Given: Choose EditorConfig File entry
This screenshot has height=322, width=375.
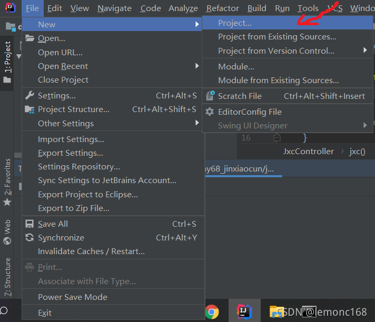Looking at the screenshot, I should pos(287,112).
